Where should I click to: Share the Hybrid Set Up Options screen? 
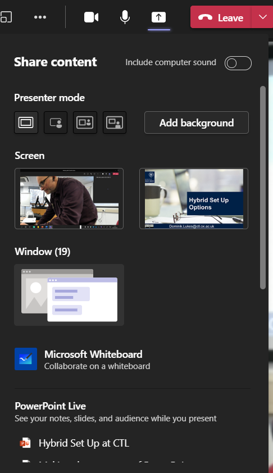coord(194,198)
